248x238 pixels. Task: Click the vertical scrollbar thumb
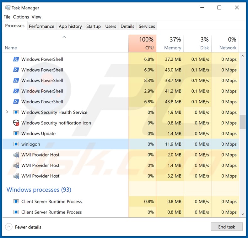coord(243,122)
